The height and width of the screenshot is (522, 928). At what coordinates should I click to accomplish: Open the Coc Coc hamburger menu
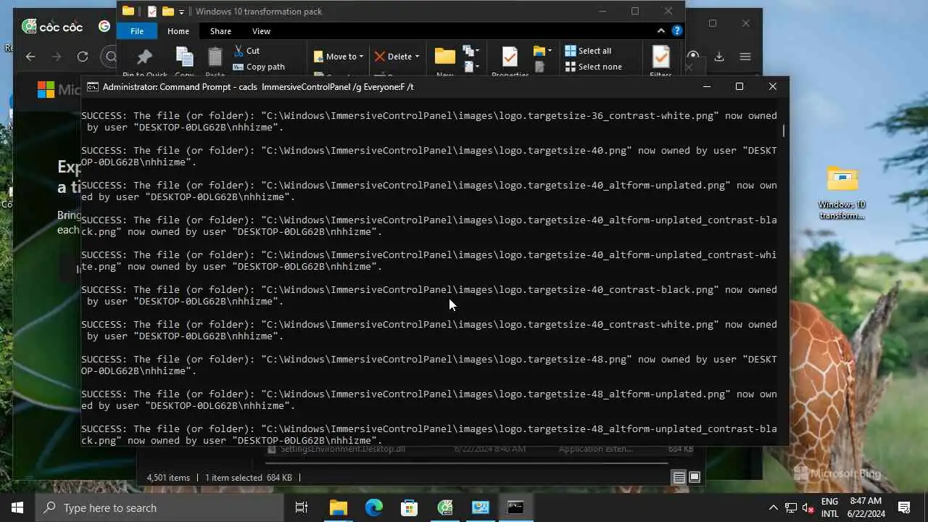[x=745, y=57]
